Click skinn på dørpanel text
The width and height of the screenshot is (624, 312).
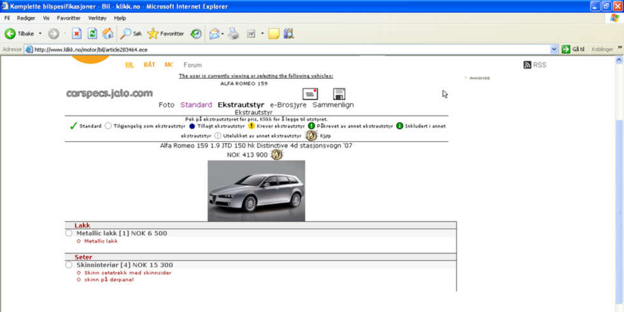109,280
